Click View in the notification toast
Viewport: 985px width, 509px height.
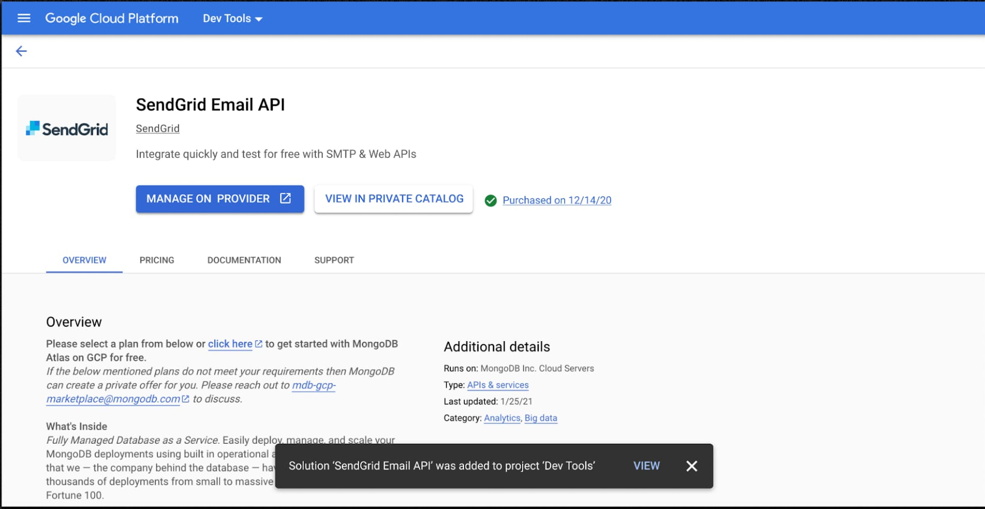tap(646, 466)
